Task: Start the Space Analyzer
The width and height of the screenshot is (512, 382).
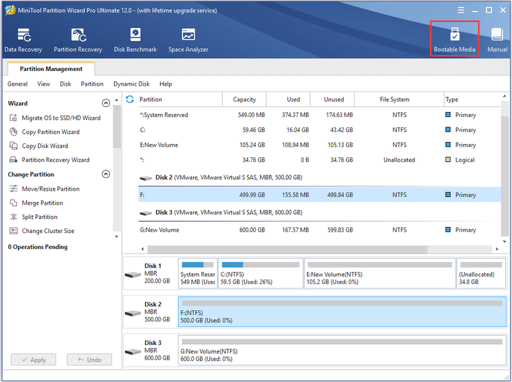Action: pos(188,40)
